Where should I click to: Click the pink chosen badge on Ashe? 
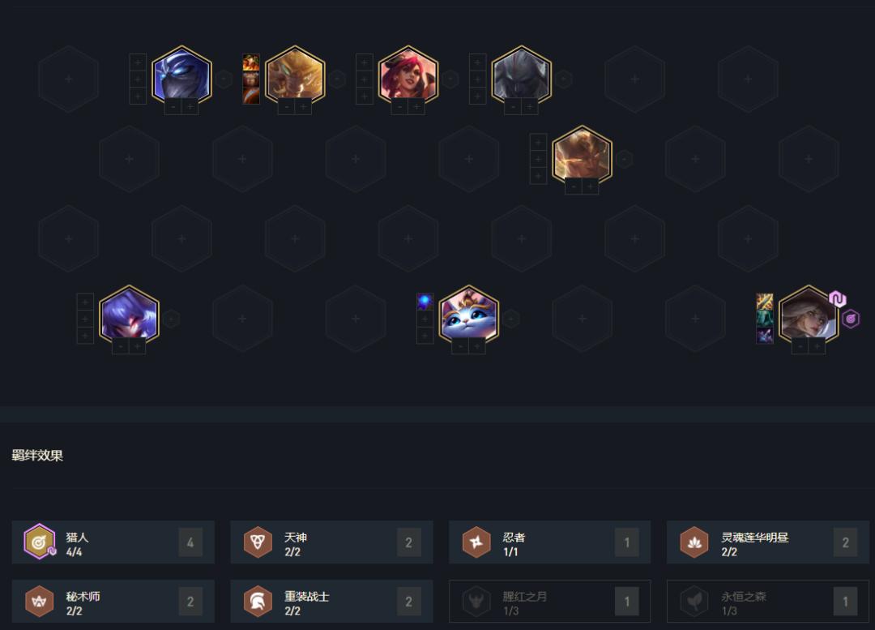(x=837, y=299)
